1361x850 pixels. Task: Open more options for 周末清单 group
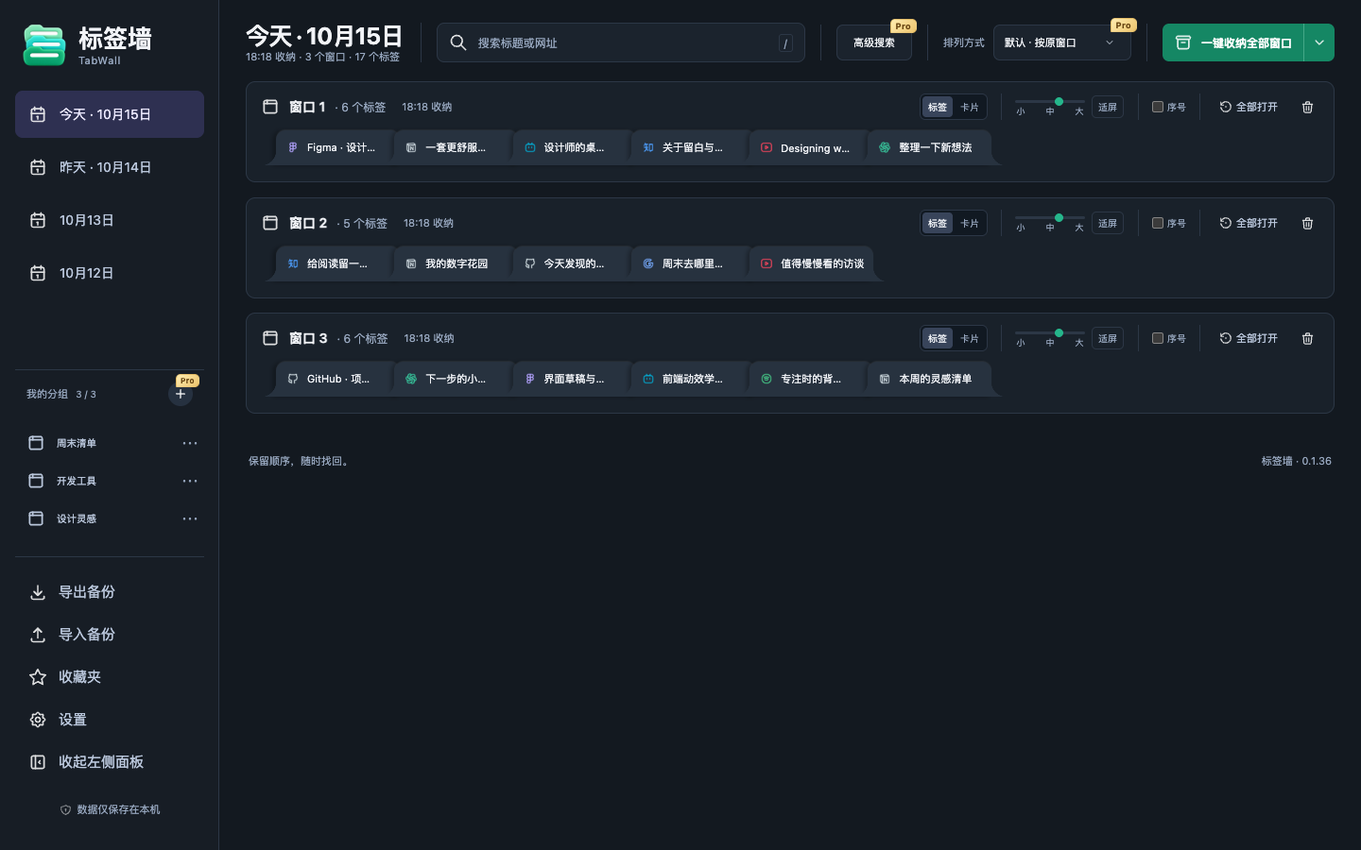tap(190, 443)
